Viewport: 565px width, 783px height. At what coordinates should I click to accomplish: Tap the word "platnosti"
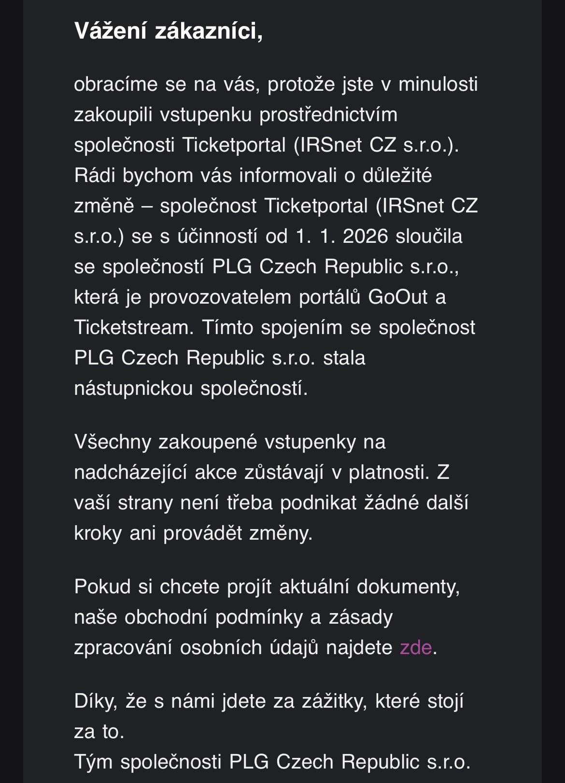click(389, 472)
